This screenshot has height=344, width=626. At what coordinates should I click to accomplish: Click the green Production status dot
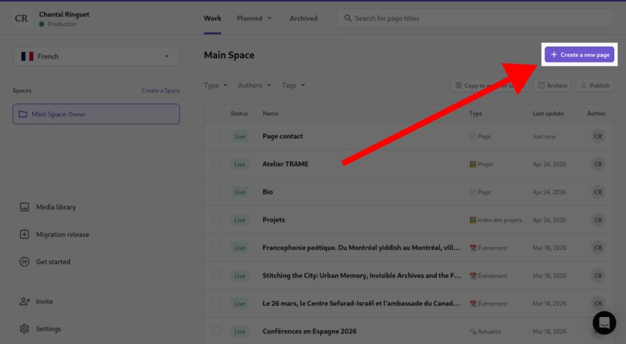click(x=42, y=24)
